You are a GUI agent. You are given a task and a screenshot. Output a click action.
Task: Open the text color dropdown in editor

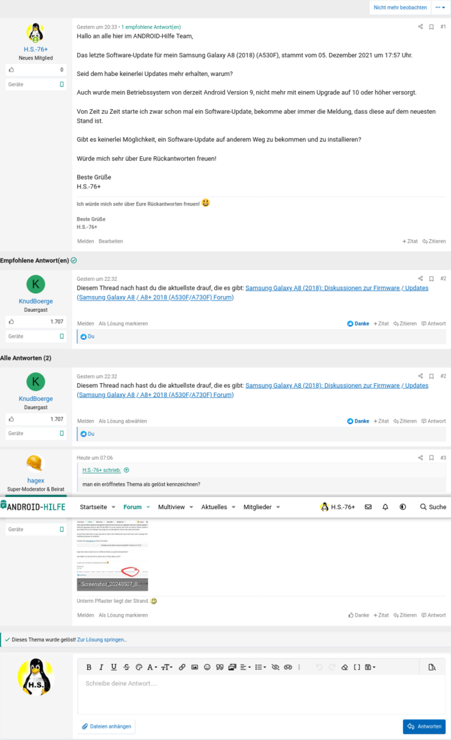point(138,667)
